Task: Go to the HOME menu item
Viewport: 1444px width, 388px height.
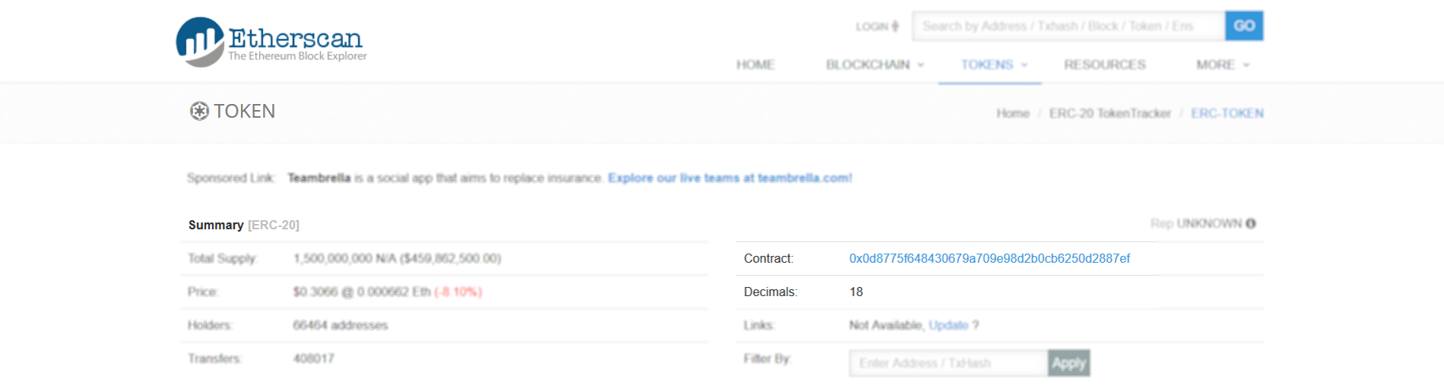Action: tap(755, 65)
